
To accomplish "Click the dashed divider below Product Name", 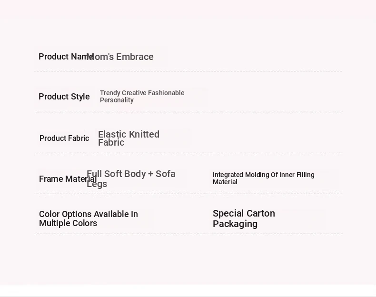I will tap(188, 71).
